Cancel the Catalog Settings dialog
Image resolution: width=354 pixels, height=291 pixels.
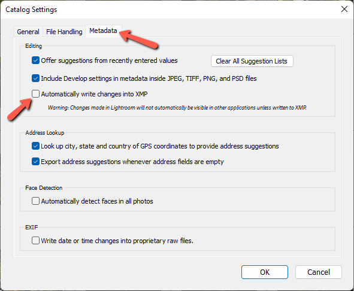(x=319, y=272)
